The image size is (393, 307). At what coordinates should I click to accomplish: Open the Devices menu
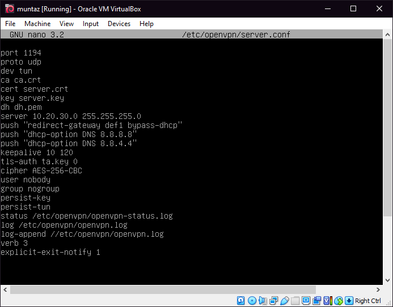[119, 24]
